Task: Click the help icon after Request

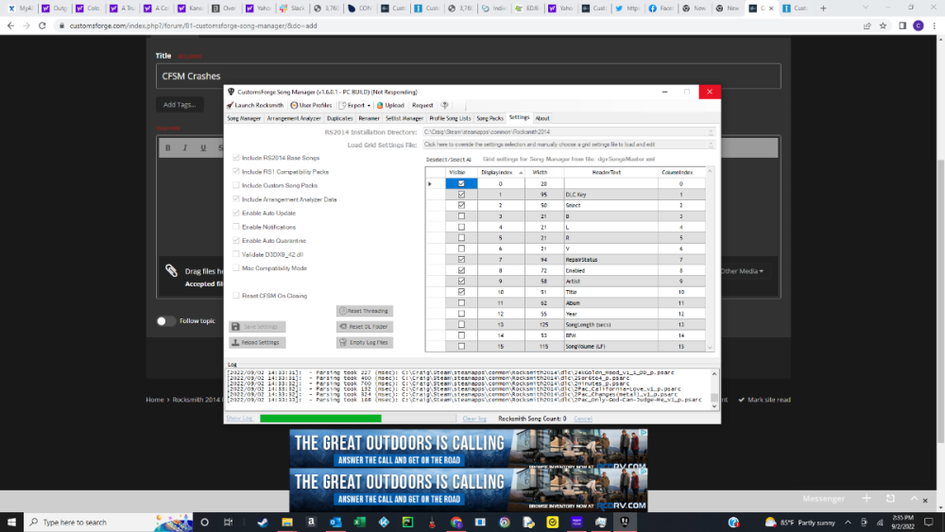Action: [445, 105]
